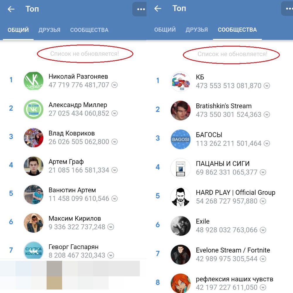Open Артем Граф avatar
This screenshot has height=293, width=293.
point(33,166)
